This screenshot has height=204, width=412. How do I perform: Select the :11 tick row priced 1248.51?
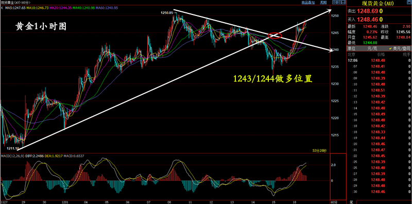380,90
